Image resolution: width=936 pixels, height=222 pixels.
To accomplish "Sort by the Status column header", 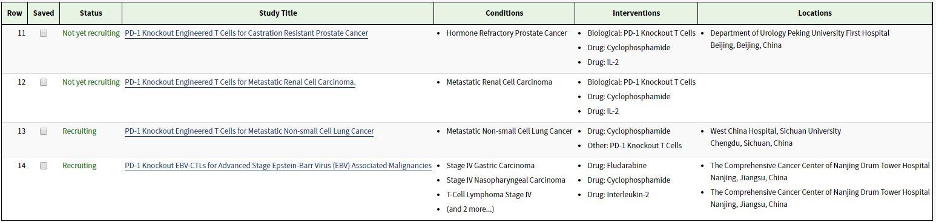I will tap(91, 13).
